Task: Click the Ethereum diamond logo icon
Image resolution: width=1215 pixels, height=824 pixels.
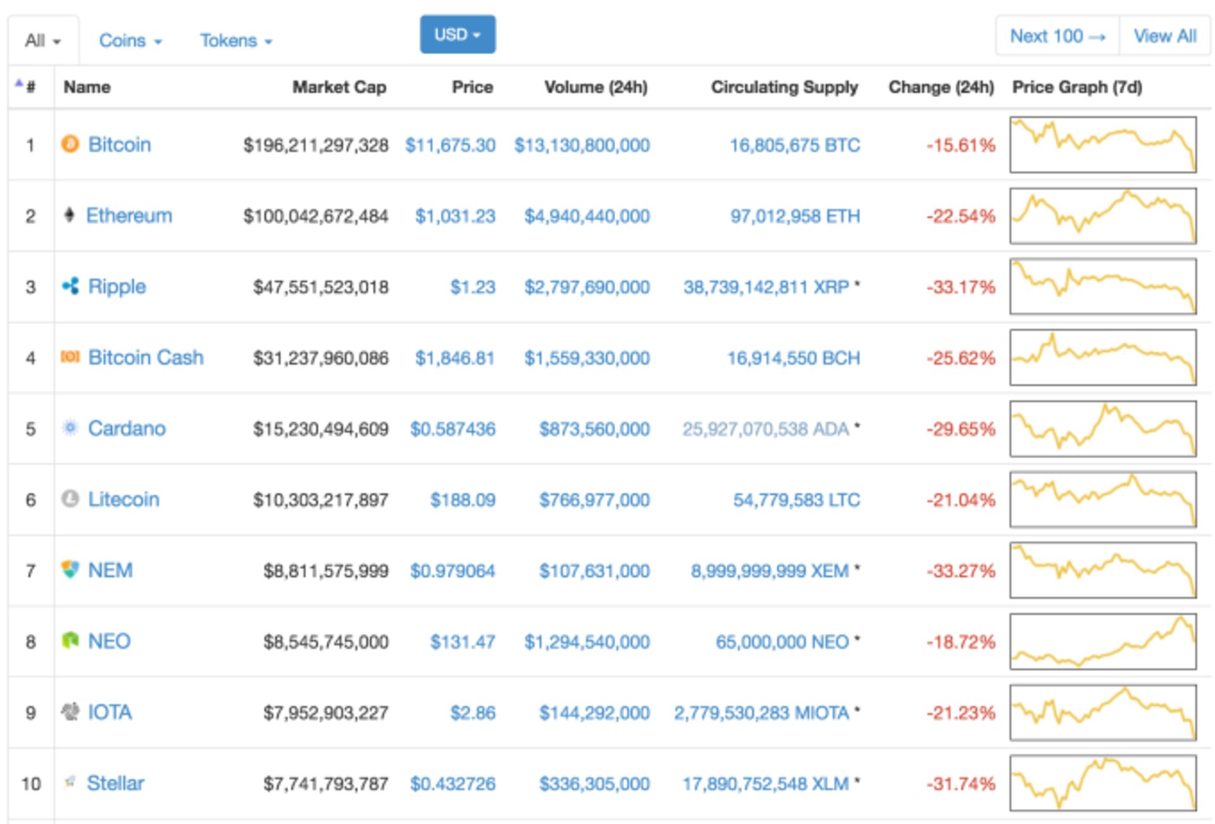Action: pyautogui.click(x=70, y=215)
